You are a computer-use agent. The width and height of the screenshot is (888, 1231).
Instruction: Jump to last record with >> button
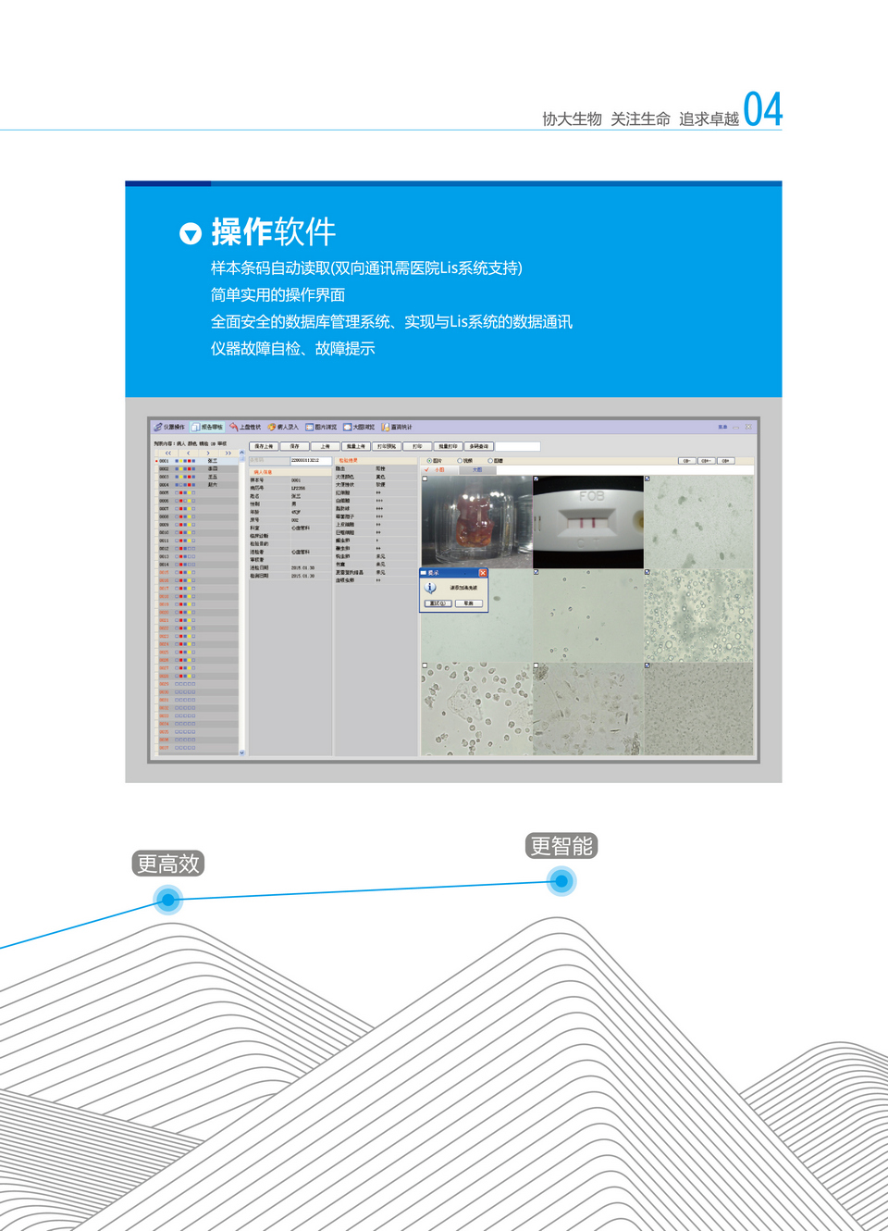point(228,453)
